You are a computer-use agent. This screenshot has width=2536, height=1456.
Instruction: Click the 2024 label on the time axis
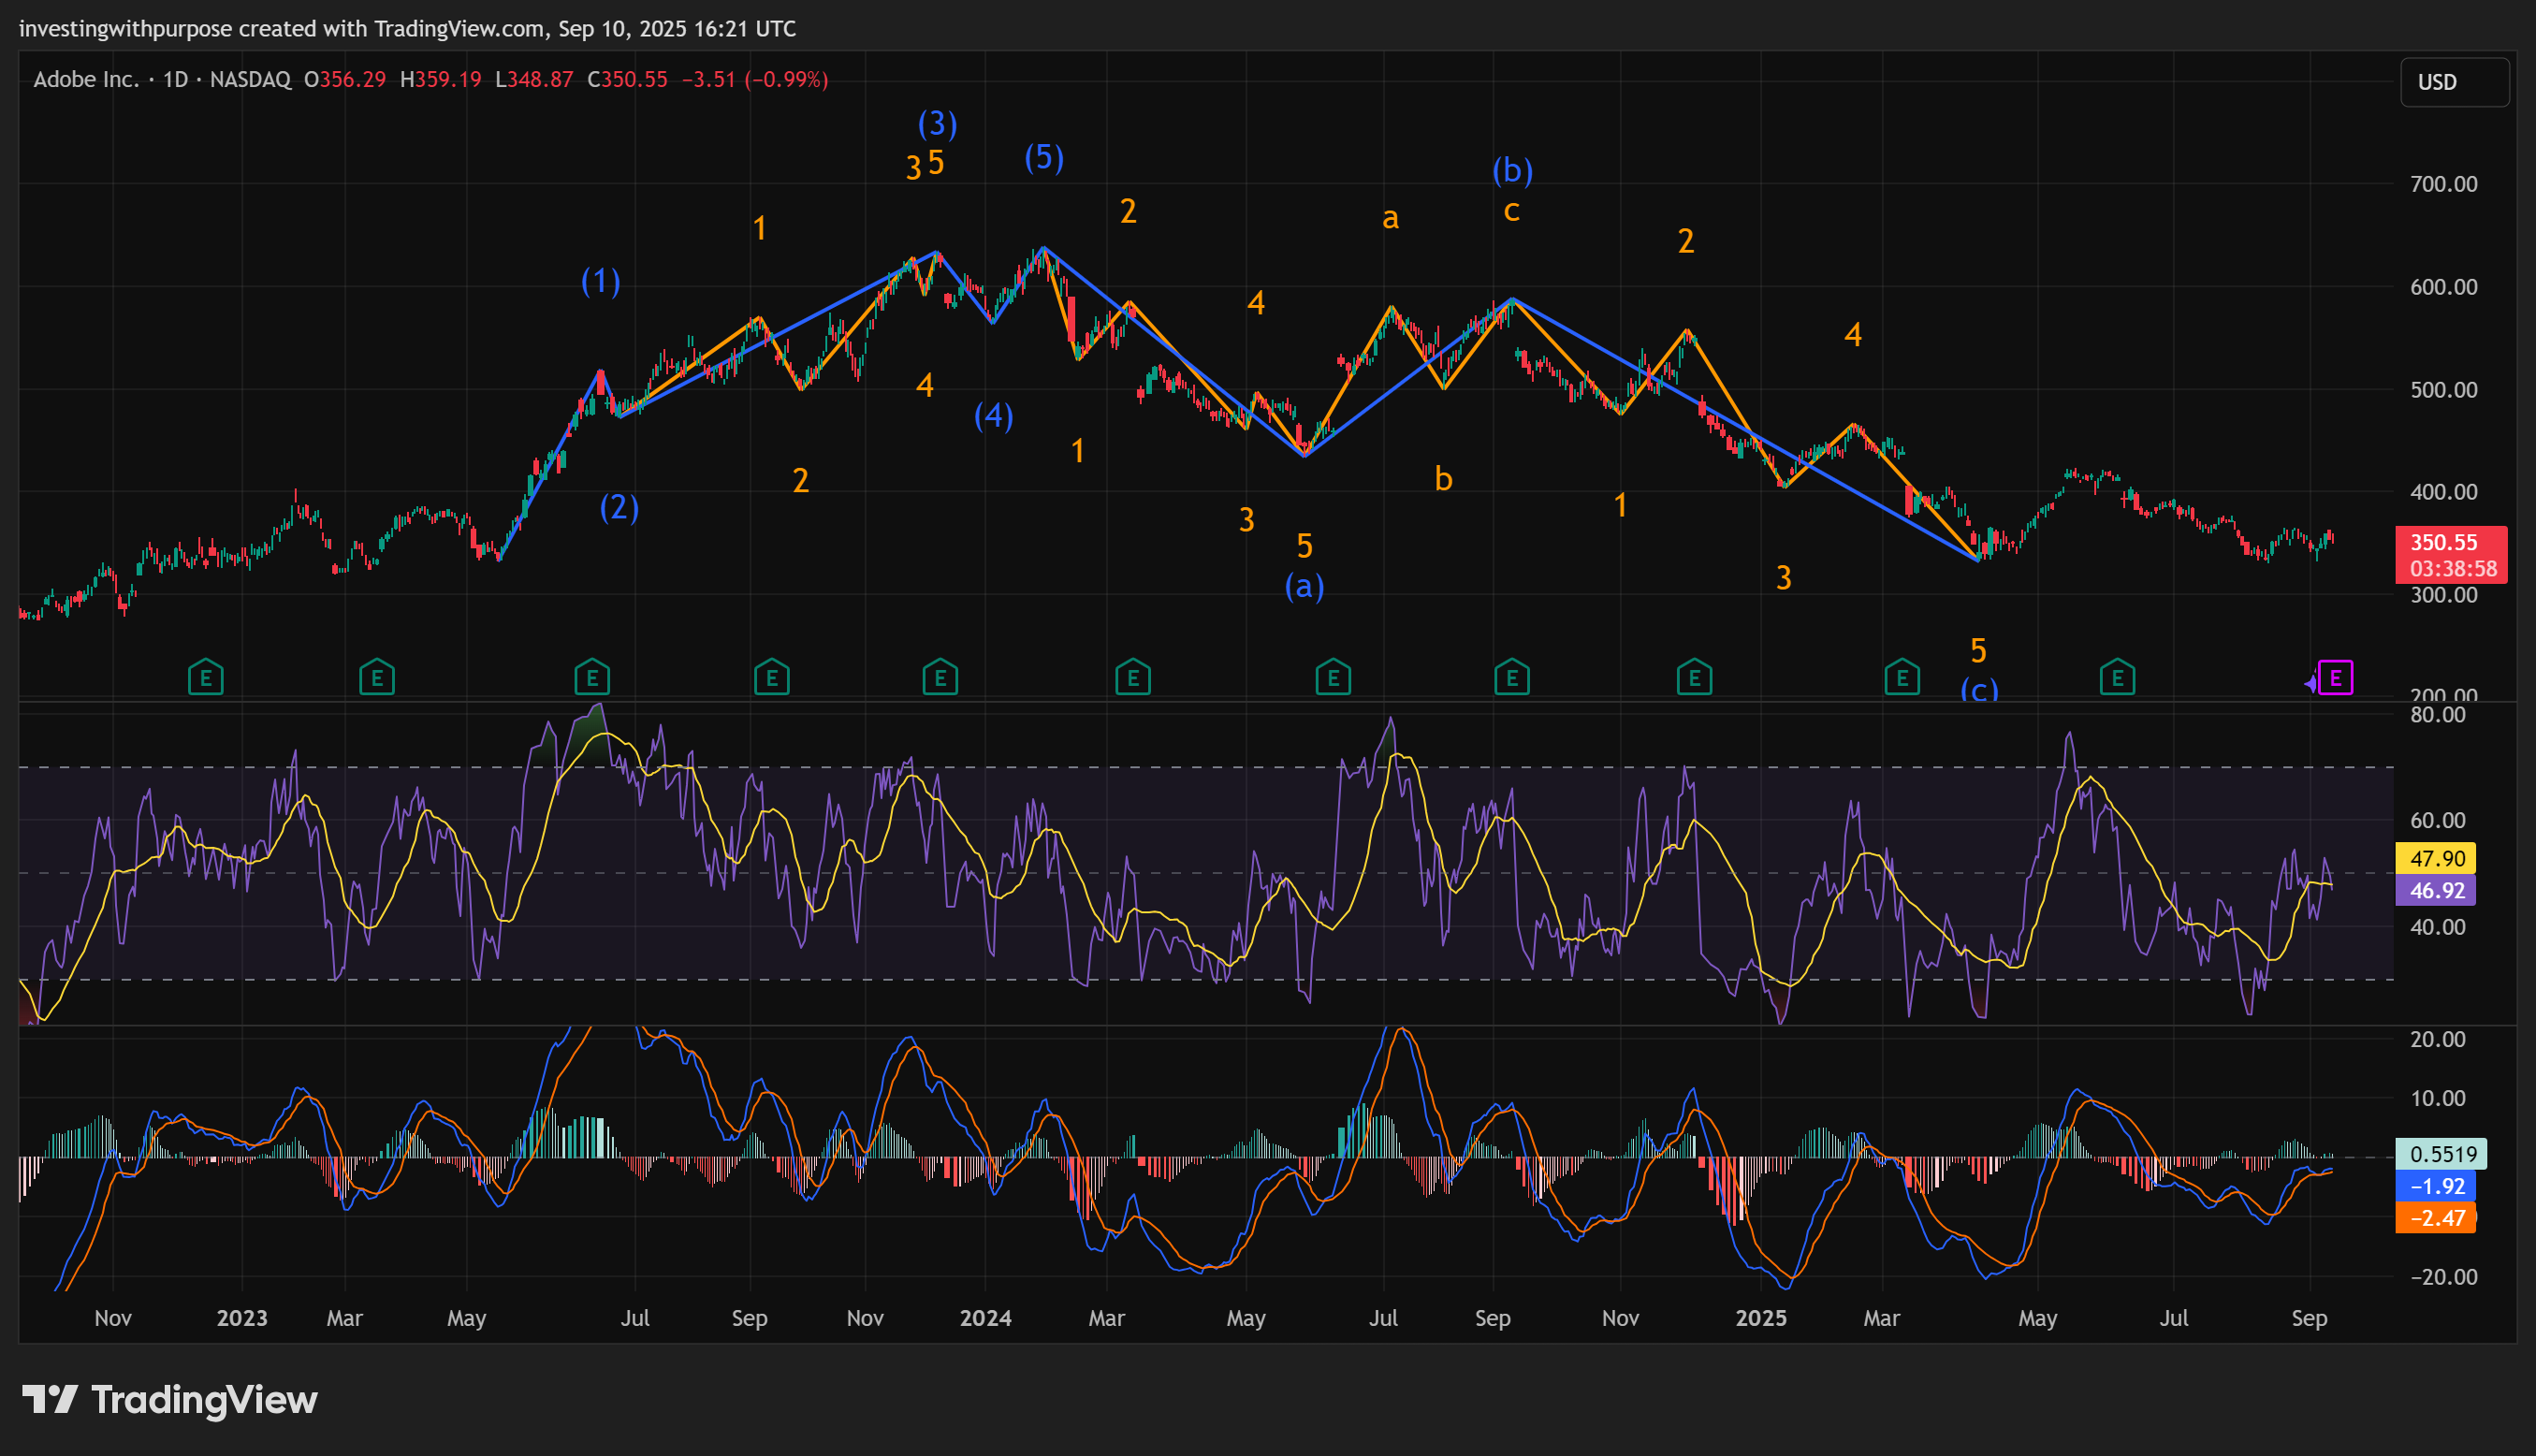point(985,1318)
